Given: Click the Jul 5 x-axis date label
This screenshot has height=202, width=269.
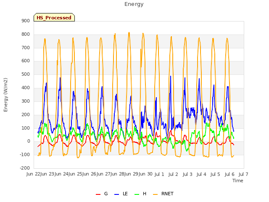Looking at the screenshot, I should (x=215, y=174).
